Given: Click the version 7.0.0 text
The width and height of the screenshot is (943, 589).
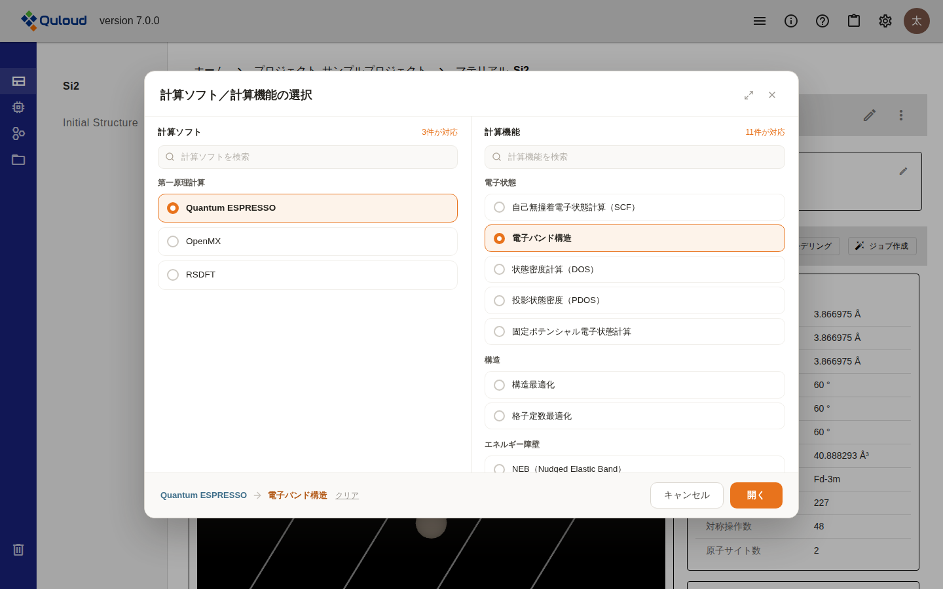Looking at the screenshot, I should (130, 21).
